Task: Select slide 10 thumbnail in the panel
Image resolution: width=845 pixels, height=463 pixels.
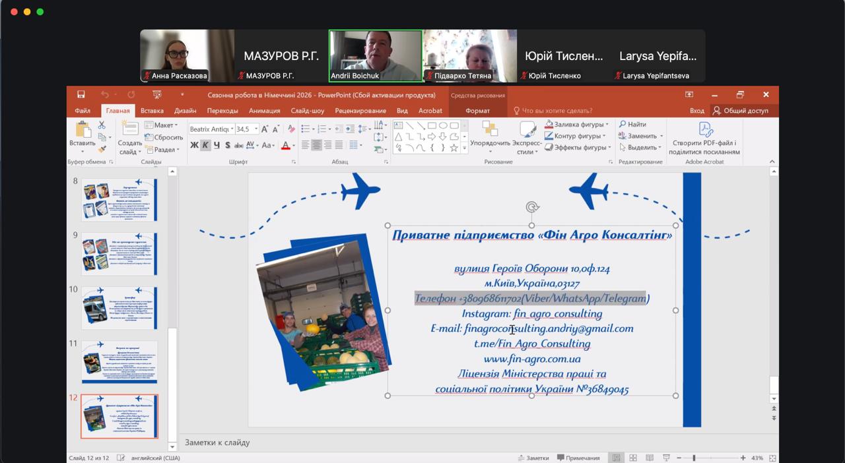Action: pos(119,307)
